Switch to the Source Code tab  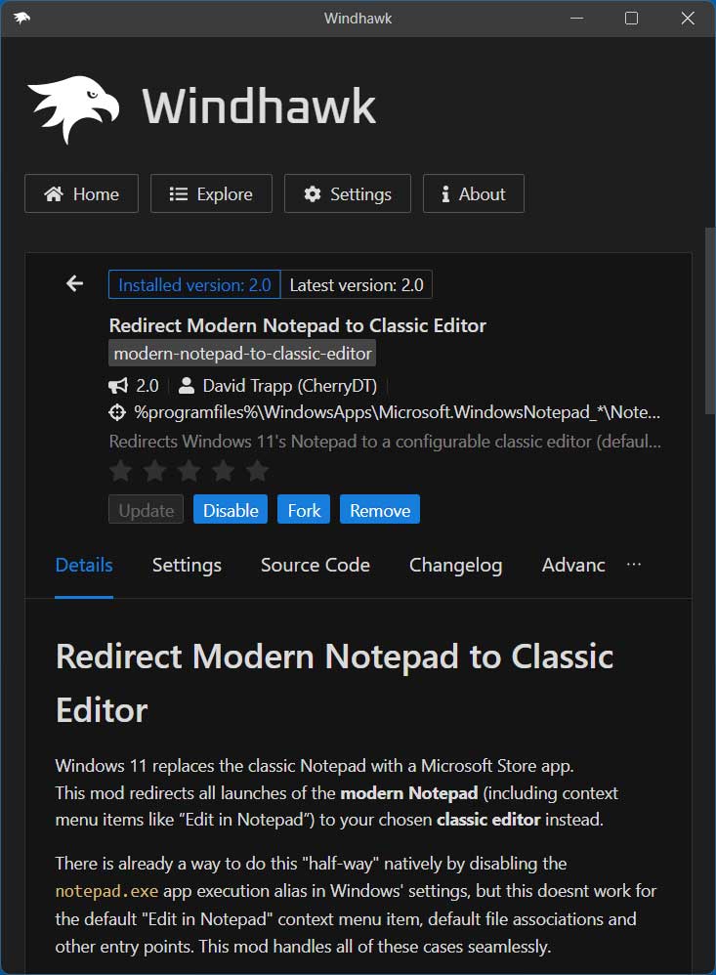[x=315, y=566]
